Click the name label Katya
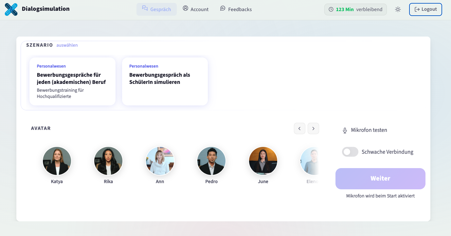 pos(57,181)
